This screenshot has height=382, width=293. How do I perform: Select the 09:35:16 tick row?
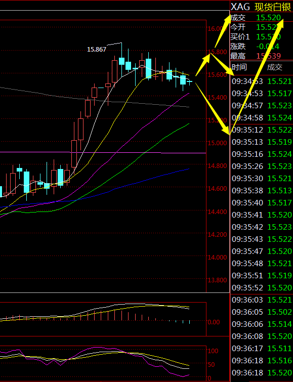point(262,154)
